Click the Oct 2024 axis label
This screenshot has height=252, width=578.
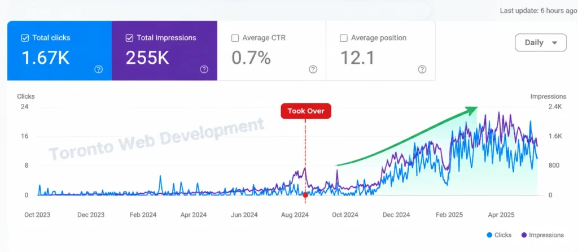point(345,215)
